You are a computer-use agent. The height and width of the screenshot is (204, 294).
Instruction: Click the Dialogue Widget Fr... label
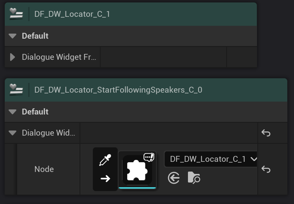click(59, 57)
